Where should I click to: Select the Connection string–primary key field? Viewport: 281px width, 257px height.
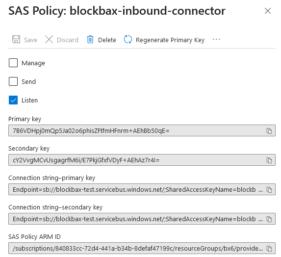pyautogui.click(x=142, y=189)
